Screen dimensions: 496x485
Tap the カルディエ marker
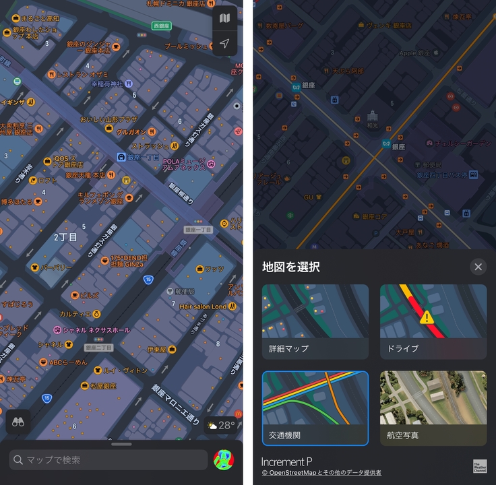pos(96,314)
